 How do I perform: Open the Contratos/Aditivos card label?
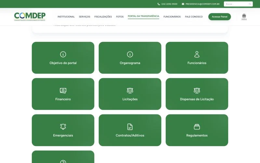coord(130,135)
